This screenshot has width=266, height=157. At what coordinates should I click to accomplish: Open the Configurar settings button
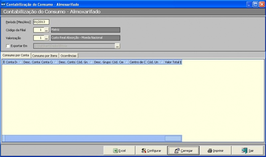click(x=151, y=150)
